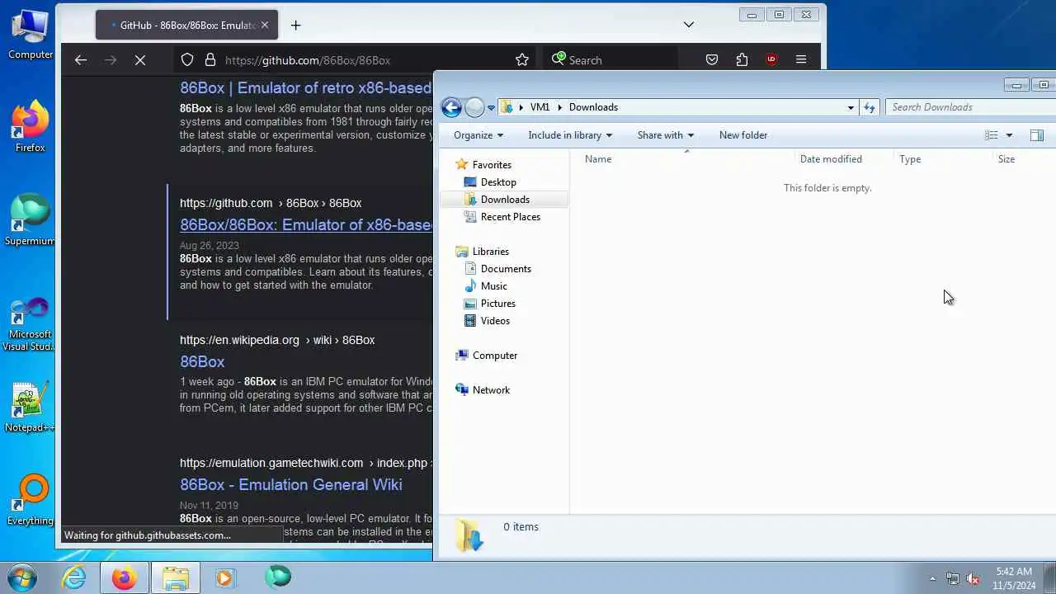Viewport: 1056px width, 594px height.
Task: Open the media player taskbar icon
Action: point(225,577)
